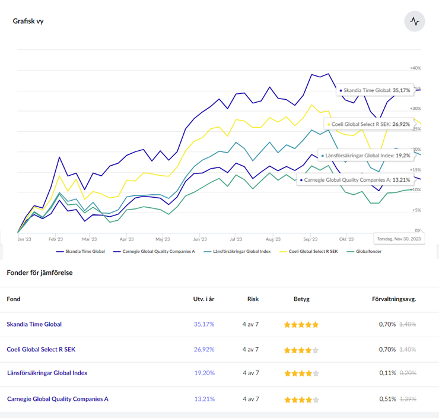Click the 0,51% fee value
Viewport: 439px width, 418px height.
coord(388,399)
